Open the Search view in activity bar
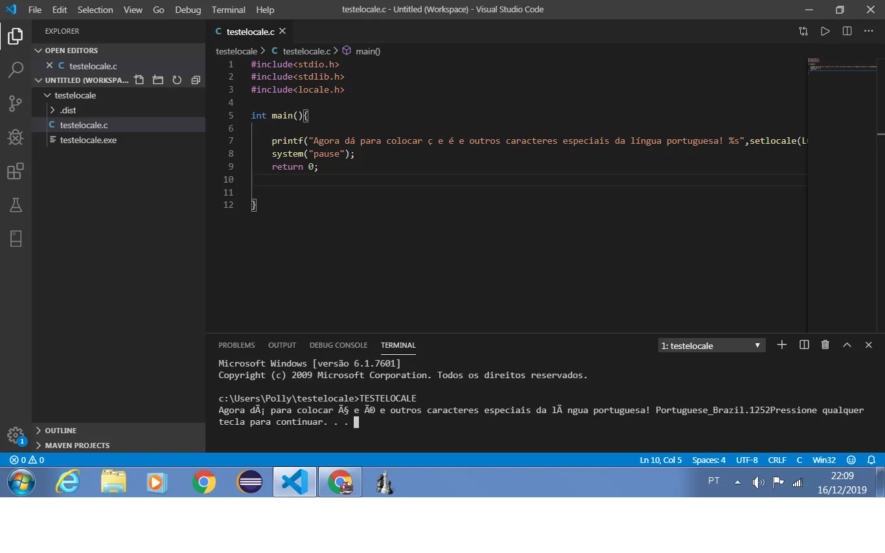 click(x=16, y=69)
